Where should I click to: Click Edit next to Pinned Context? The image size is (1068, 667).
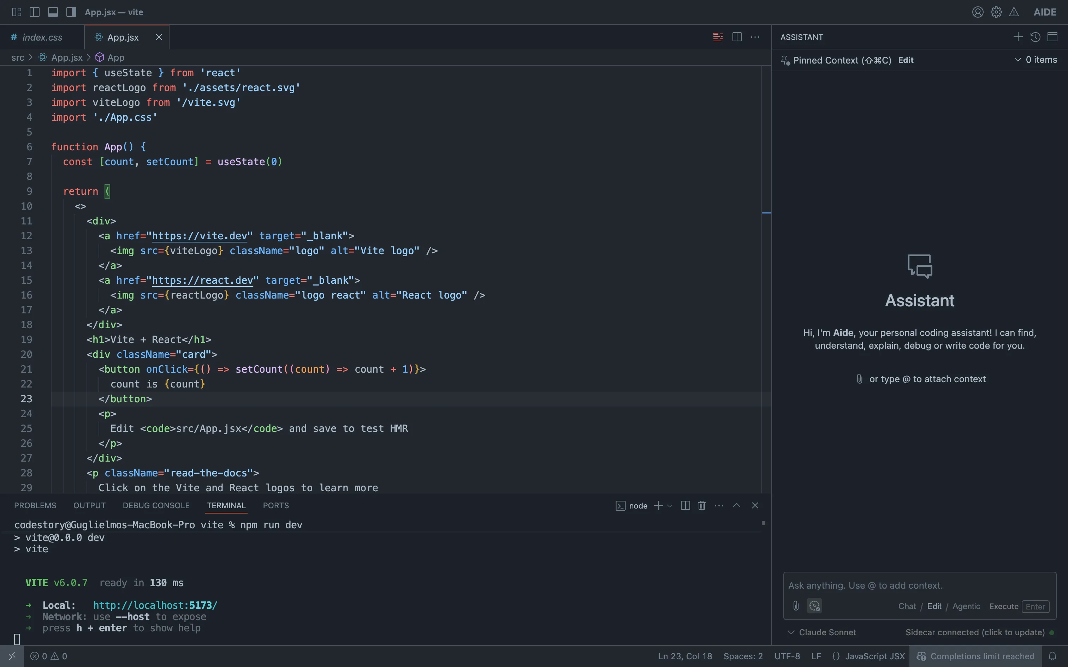(906, 60)
